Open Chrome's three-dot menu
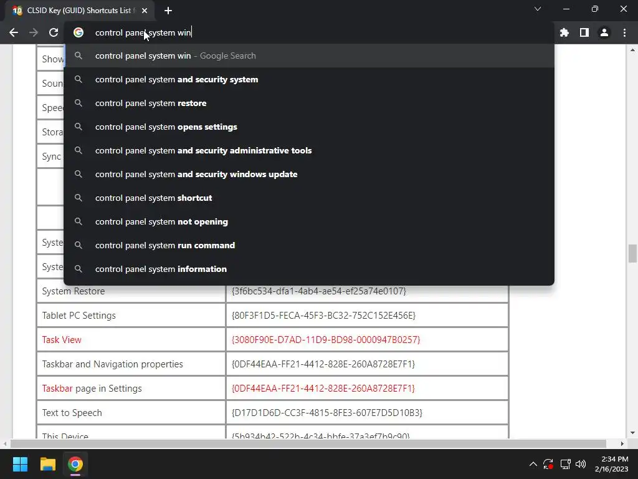The image size is (638, 479). 624,32
